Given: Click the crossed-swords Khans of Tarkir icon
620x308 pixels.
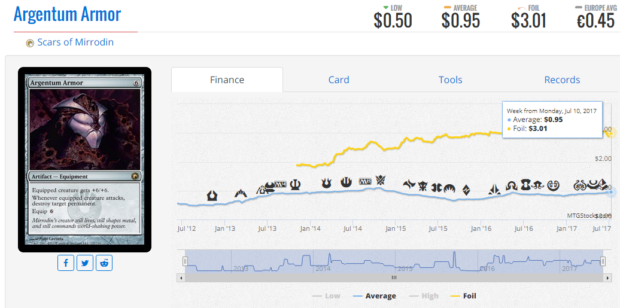Looking at the screenshot, I should pos(381,180).
